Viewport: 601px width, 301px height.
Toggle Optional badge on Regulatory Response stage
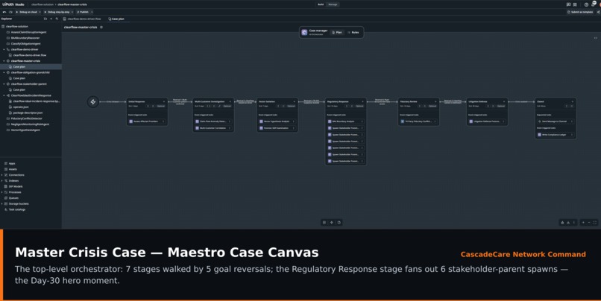point(359,106)
